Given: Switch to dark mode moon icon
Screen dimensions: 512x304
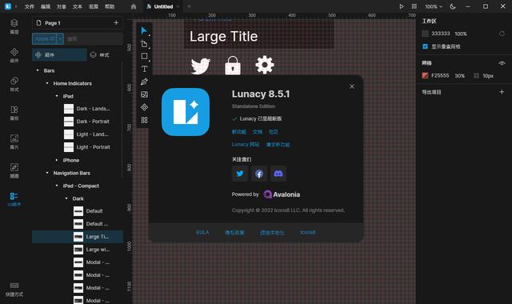Looking at the screenshot, I should (453, 6).
